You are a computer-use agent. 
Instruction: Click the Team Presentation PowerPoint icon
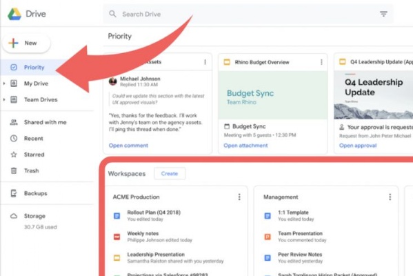[x=268, y=237]
